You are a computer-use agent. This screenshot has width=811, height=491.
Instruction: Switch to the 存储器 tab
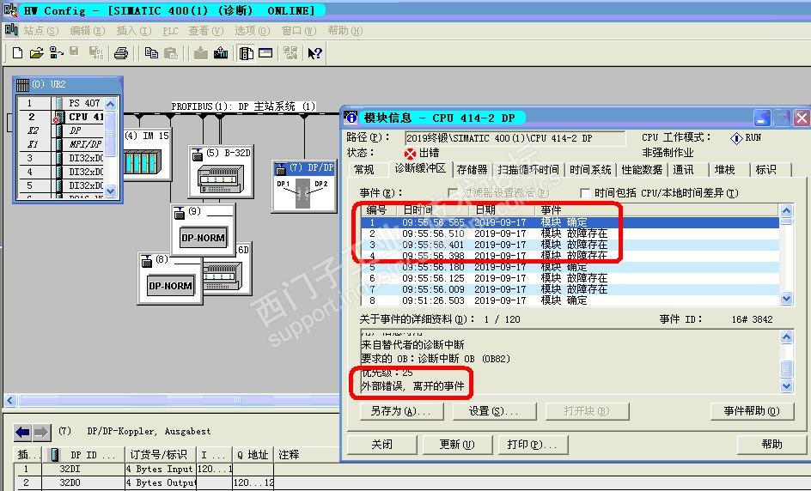pyautogui.click(x=473, y=169)
